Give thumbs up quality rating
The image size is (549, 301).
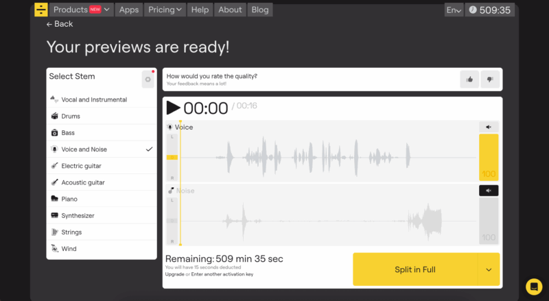pyautogui.click(x=469, y=80)
